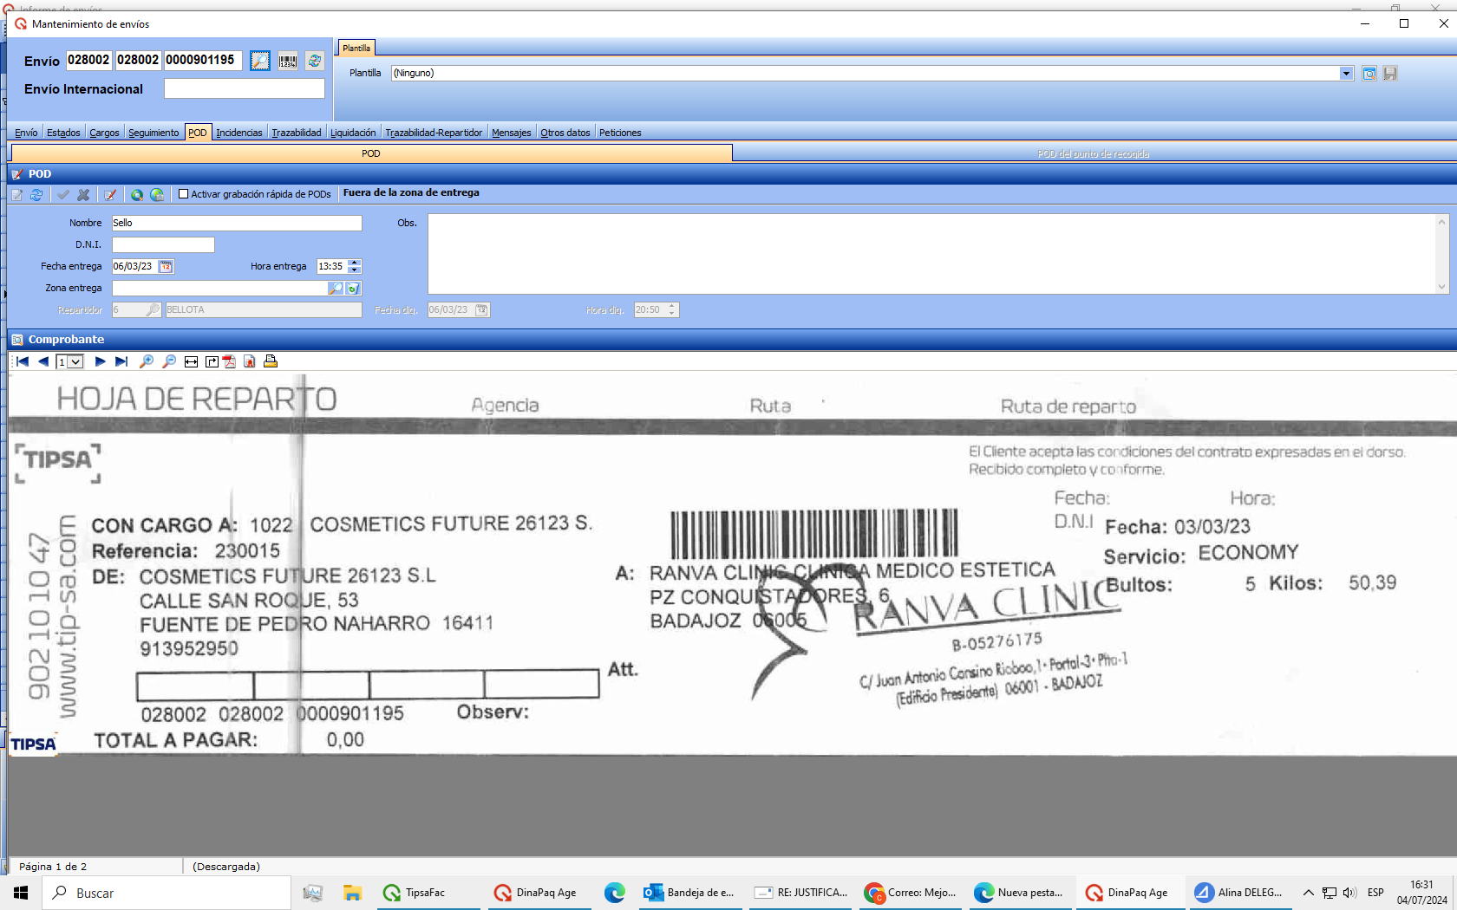Image resolution: width=1457 pixels, height=910 pixels.
Task: Click into the D.N.I. input field
Action: pyautogui.click(x=163, y=245)
